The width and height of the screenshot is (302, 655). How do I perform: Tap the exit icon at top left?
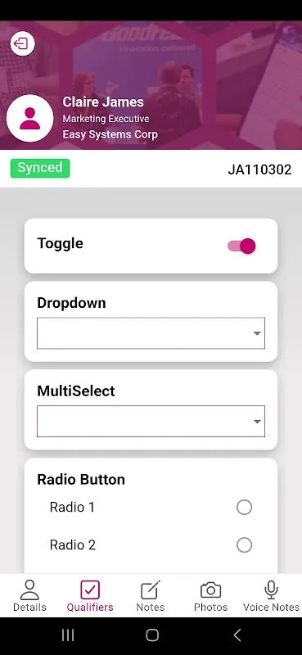click(22, 43)
